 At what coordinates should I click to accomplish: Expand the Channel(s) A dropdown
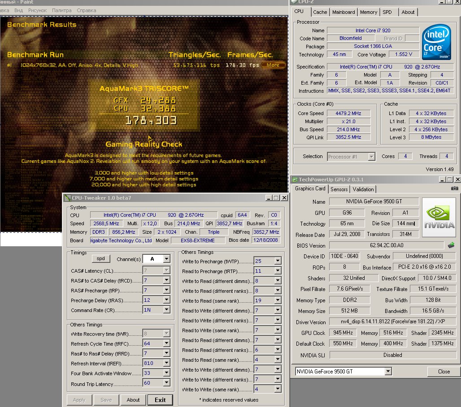[166, 259]
